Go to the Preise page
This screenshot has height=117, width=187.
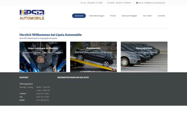pos(113,16)
